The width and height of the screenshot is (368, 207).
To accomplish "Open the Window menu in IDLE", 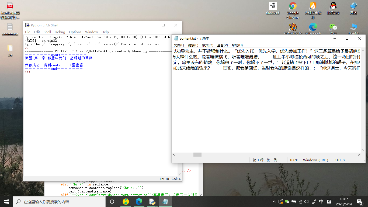I will click(x=91, y=32).
